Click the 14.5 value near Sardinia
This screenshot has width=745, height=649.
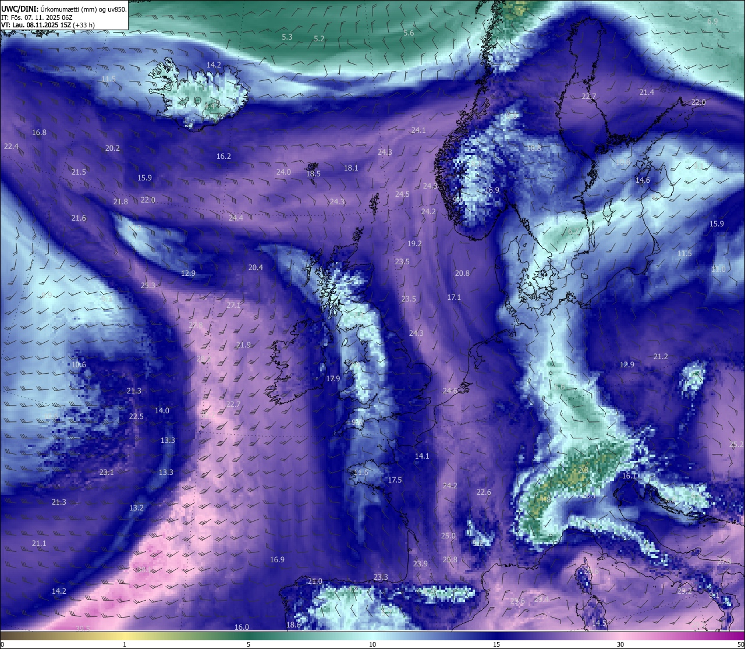click(599, 623)
